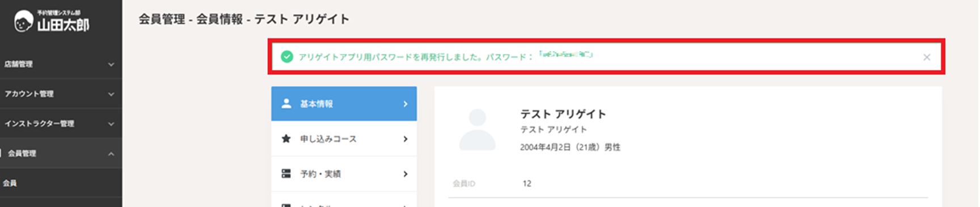The height and width of the screenshot is (207, 980).
Task: Dismiss the password reissued notification
Action: coord(927,57)
